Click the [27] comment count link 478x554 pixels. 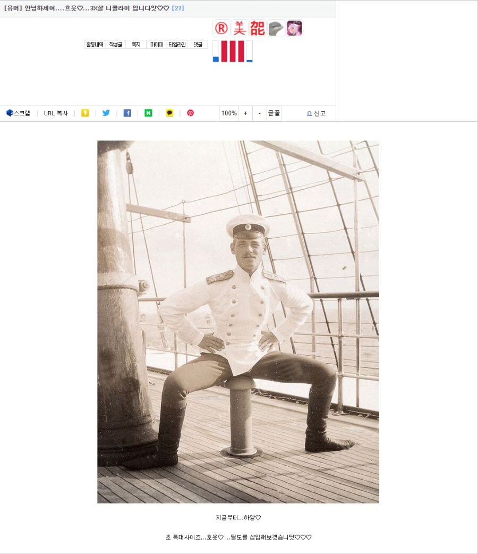point(178,8)
